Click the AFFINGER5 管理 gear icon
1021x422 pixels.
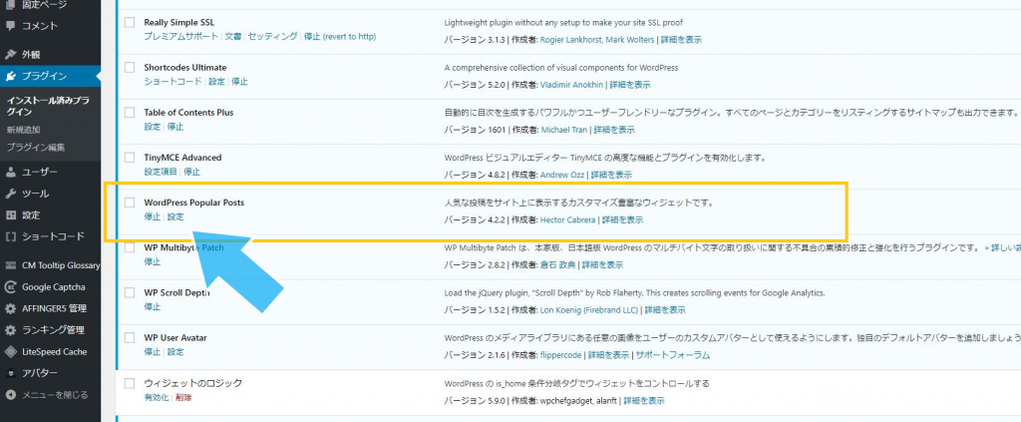(10, 308)
